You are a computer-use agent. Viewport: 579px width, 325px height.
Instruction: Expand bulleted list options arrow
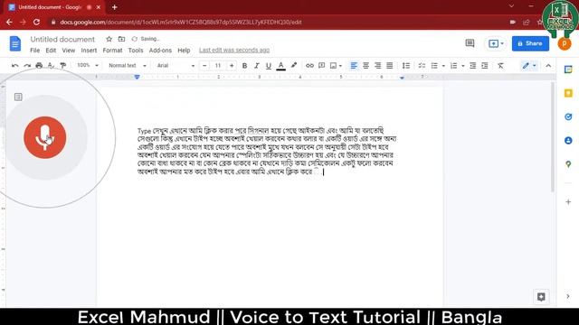(x=443, y=66)
